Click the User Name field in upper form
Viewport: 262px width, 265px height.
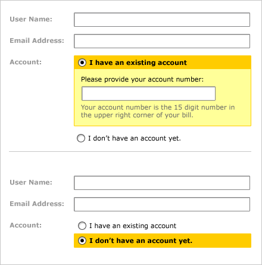click(x=162, y=20)
